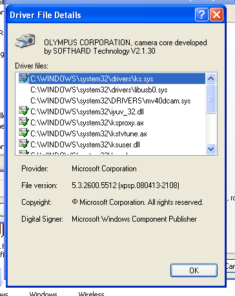Click the signed icon beside ksuser.dll

pyautogui.click(x=24, y=144)
